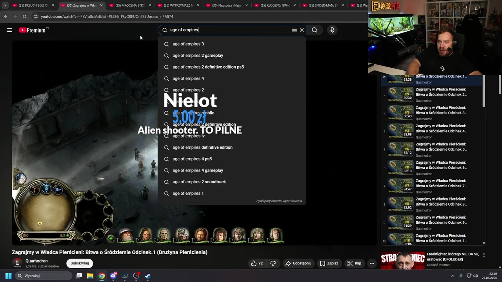The width and height of the screenshot is (502, 282).
Task: Switch to SPIDER-MAN tab
Action: coord(323,5)
